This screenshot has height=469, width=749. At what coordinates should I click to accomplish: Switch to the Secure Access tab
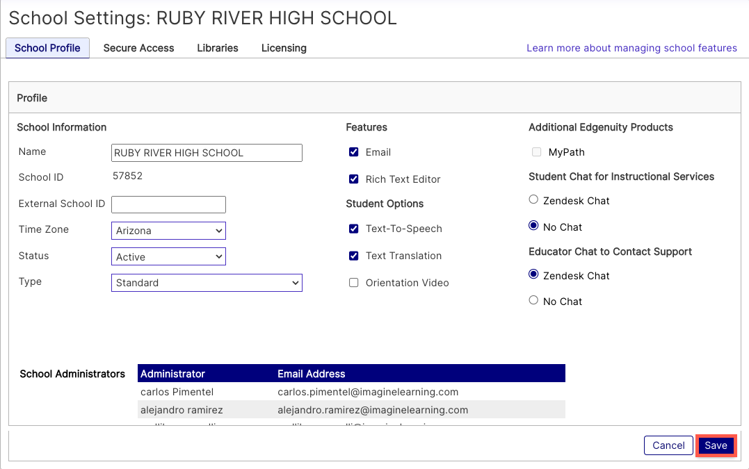138,48
